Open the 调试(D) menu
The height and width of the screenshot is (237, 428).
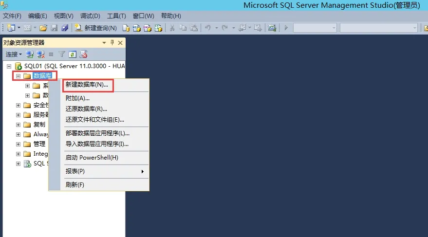pos(90,16)
